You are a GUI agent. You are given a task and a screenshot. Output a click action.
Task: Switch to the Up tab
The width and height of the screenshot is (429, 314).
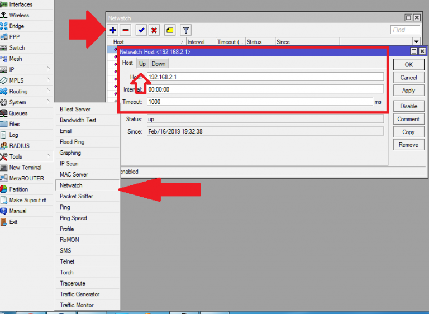[142, 64]
